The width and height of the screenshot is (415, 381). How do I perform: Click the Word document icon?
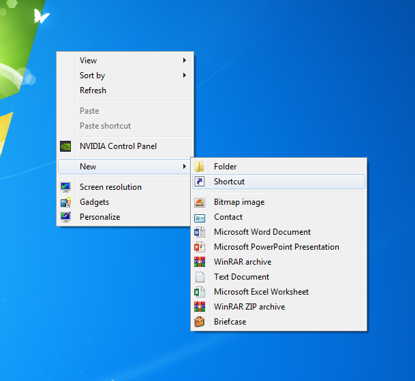click(x=200, y=232)
